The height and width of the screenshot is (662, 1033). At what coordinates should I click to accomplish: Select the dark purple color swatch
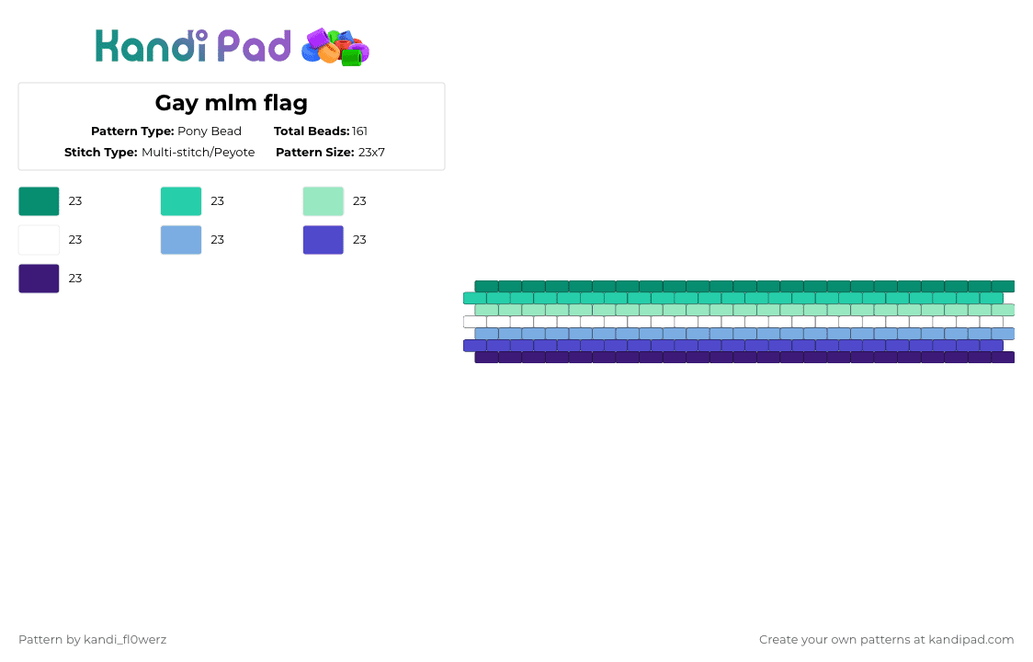point(39,279)
